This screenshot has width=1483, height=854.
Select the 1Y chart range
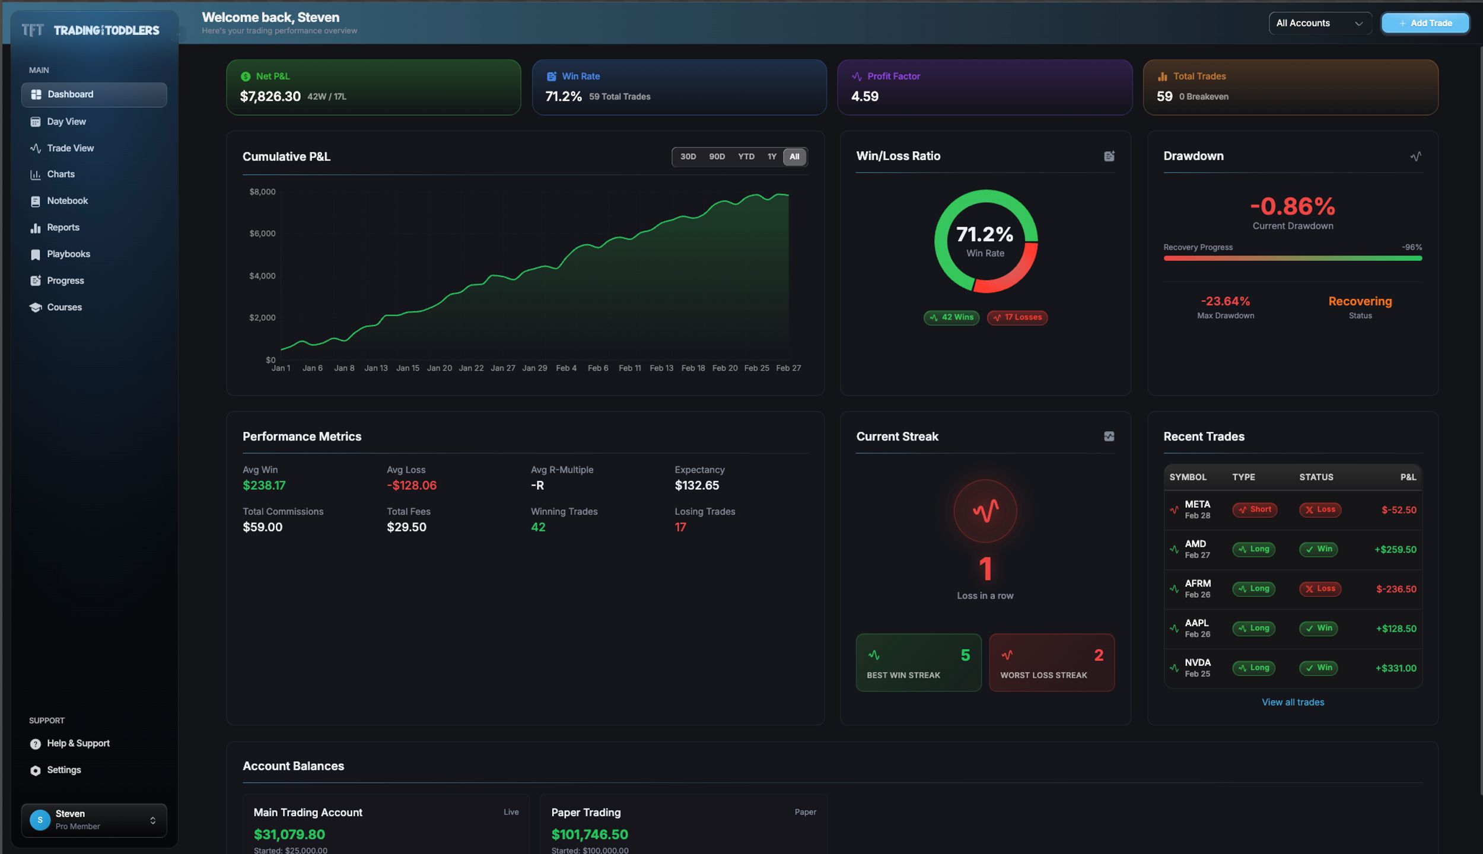[x=772, y=157]
